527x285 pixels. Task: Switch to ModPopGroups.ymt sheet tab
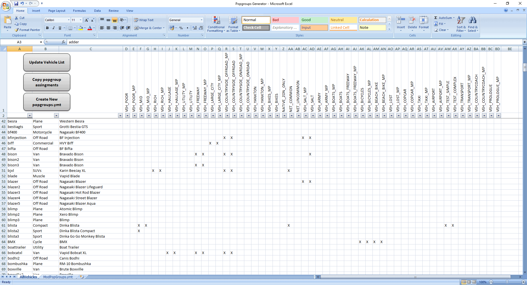(x=58, y=277)
